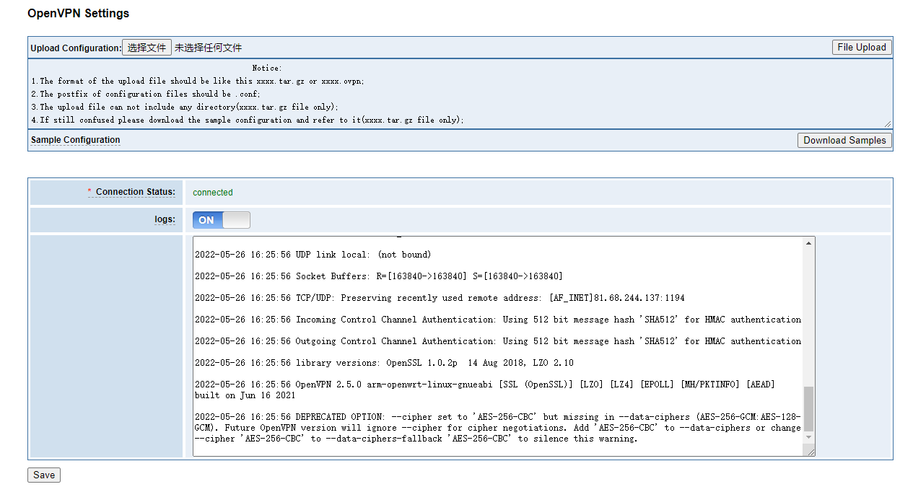Click the Connection Status label
Viewport: 913px width, 492px height.
[136, 192]
